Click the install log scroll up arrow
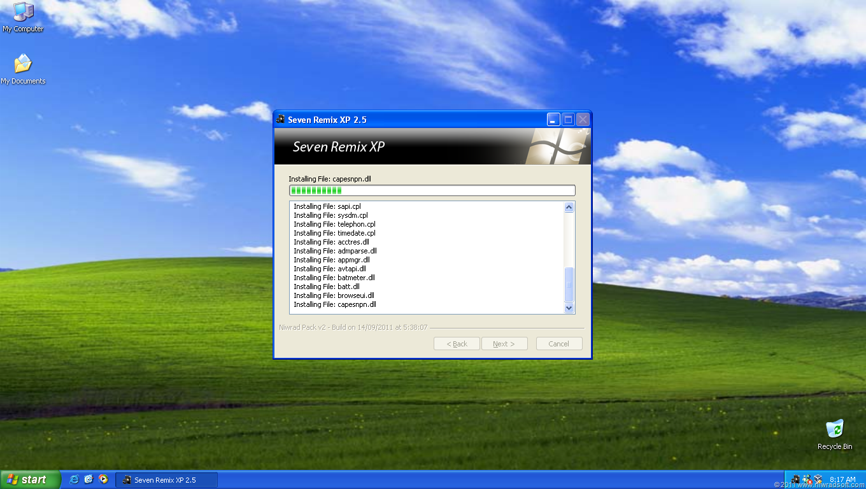Screen dimensions: 866x489 pos(569,207)
